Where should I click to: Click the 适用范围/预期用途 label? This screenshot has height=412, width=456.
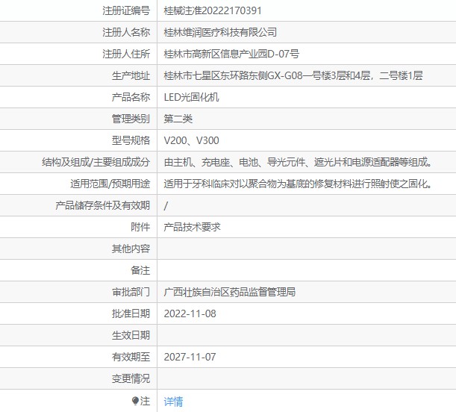[110, 184]
